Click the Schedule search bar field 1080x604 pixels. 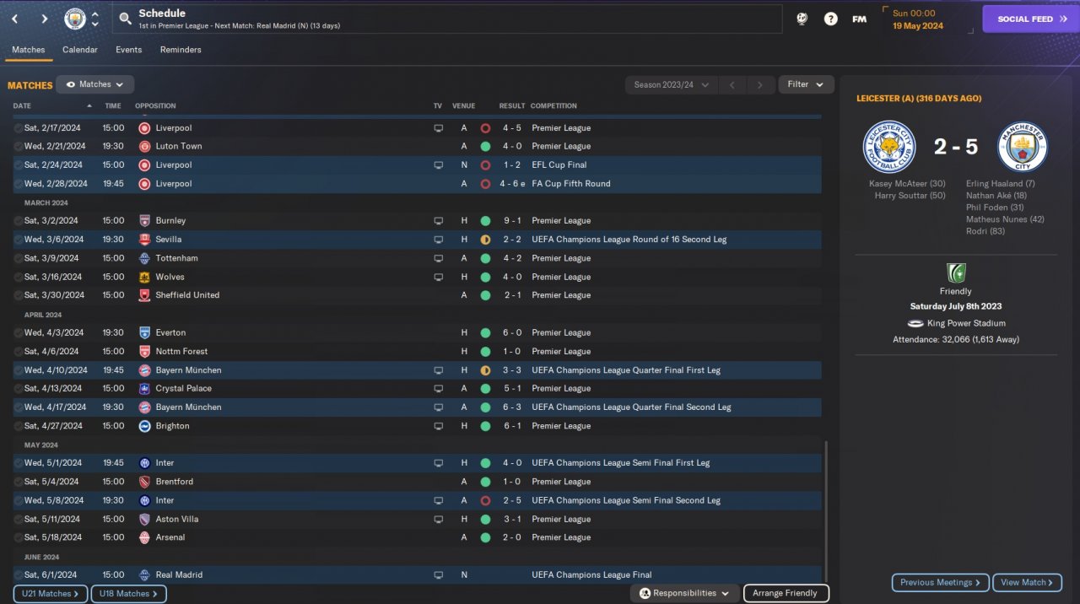tap(447, 19)
